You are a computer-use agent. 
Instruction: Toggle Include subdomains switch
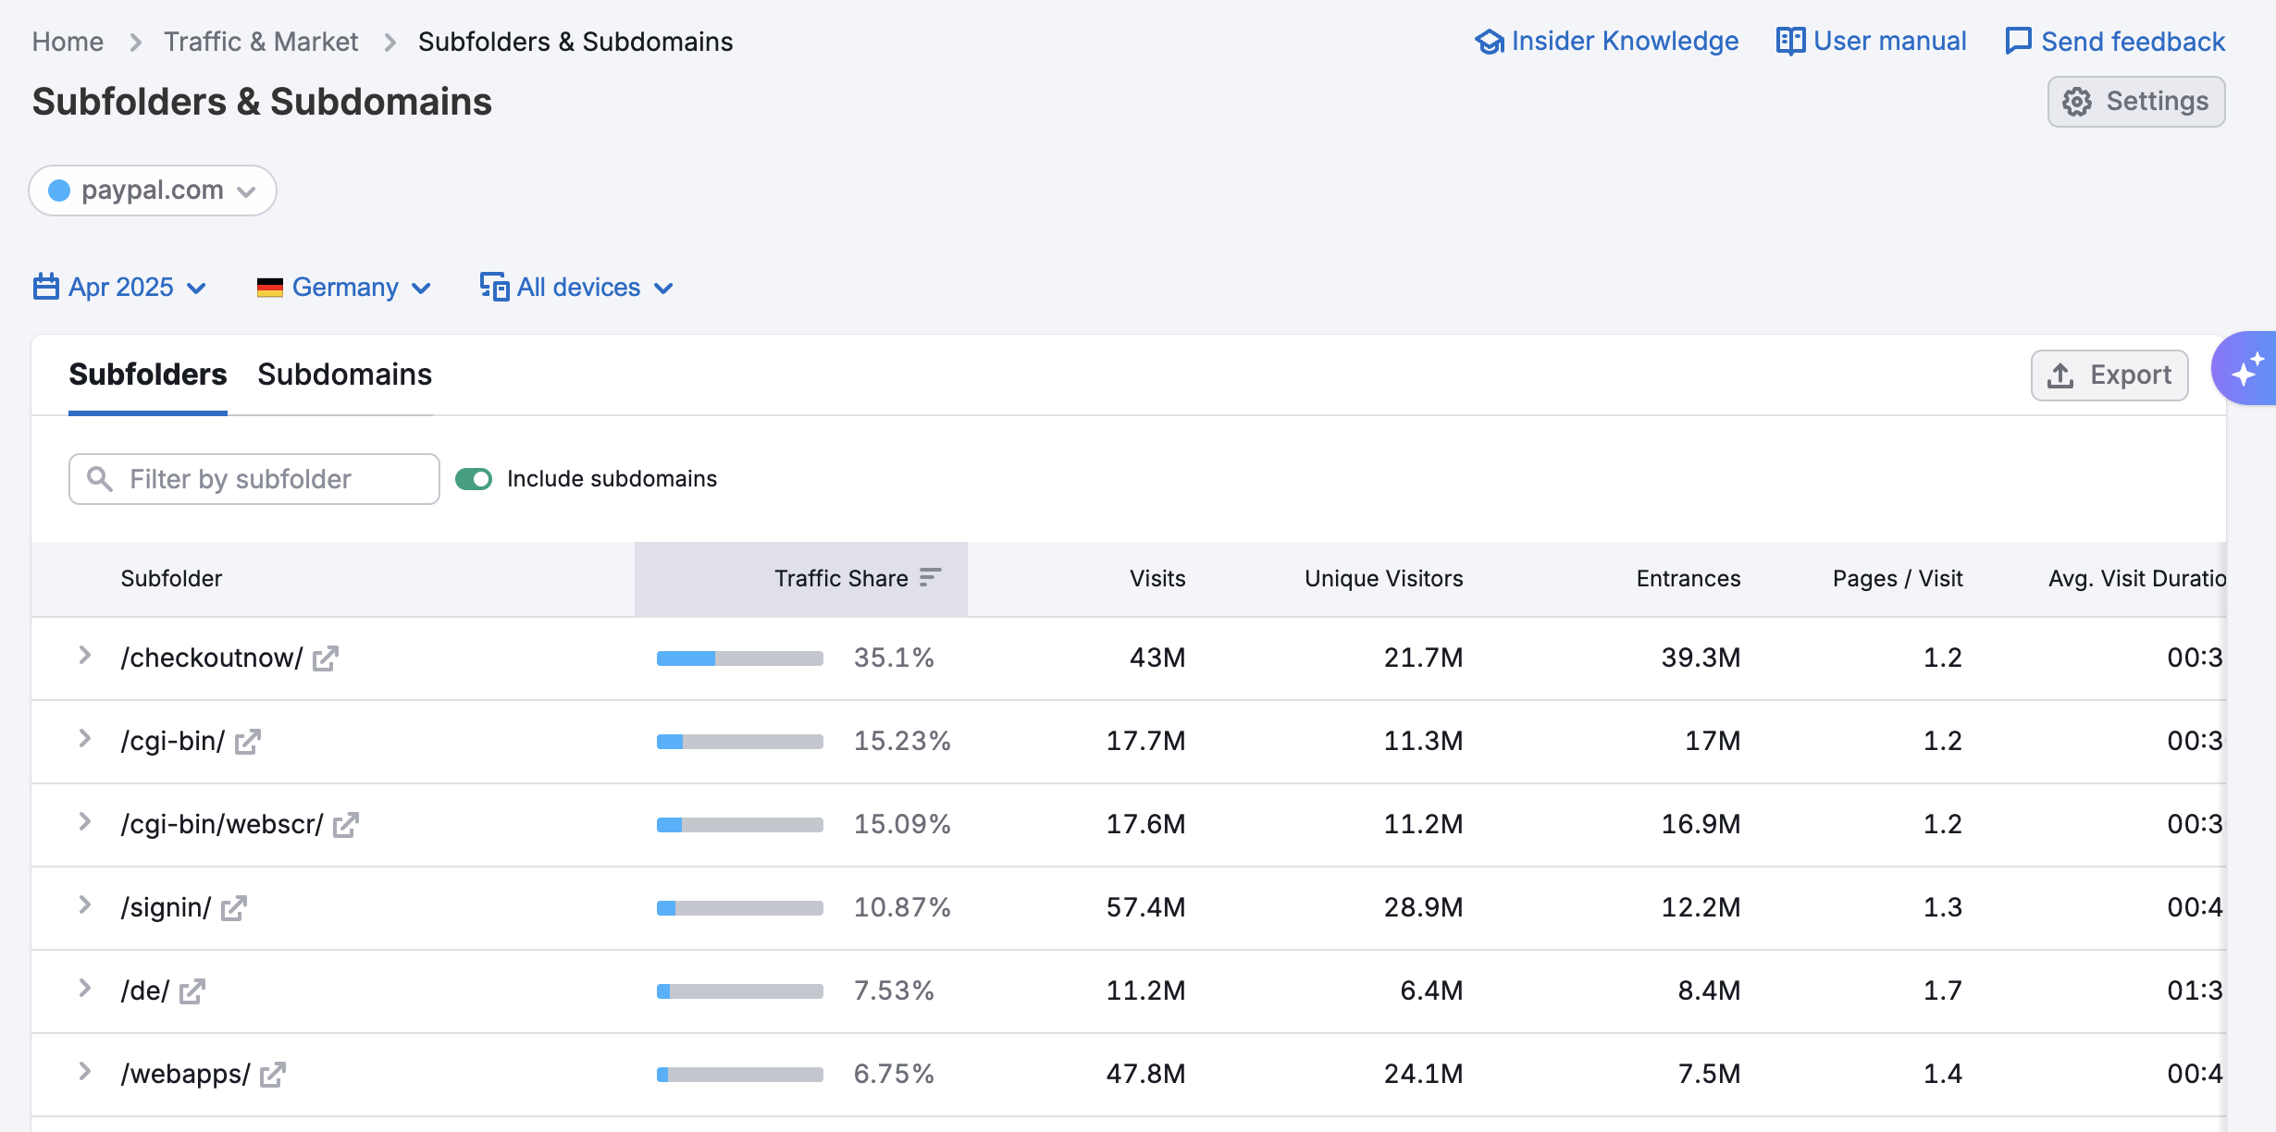point(474,479)
